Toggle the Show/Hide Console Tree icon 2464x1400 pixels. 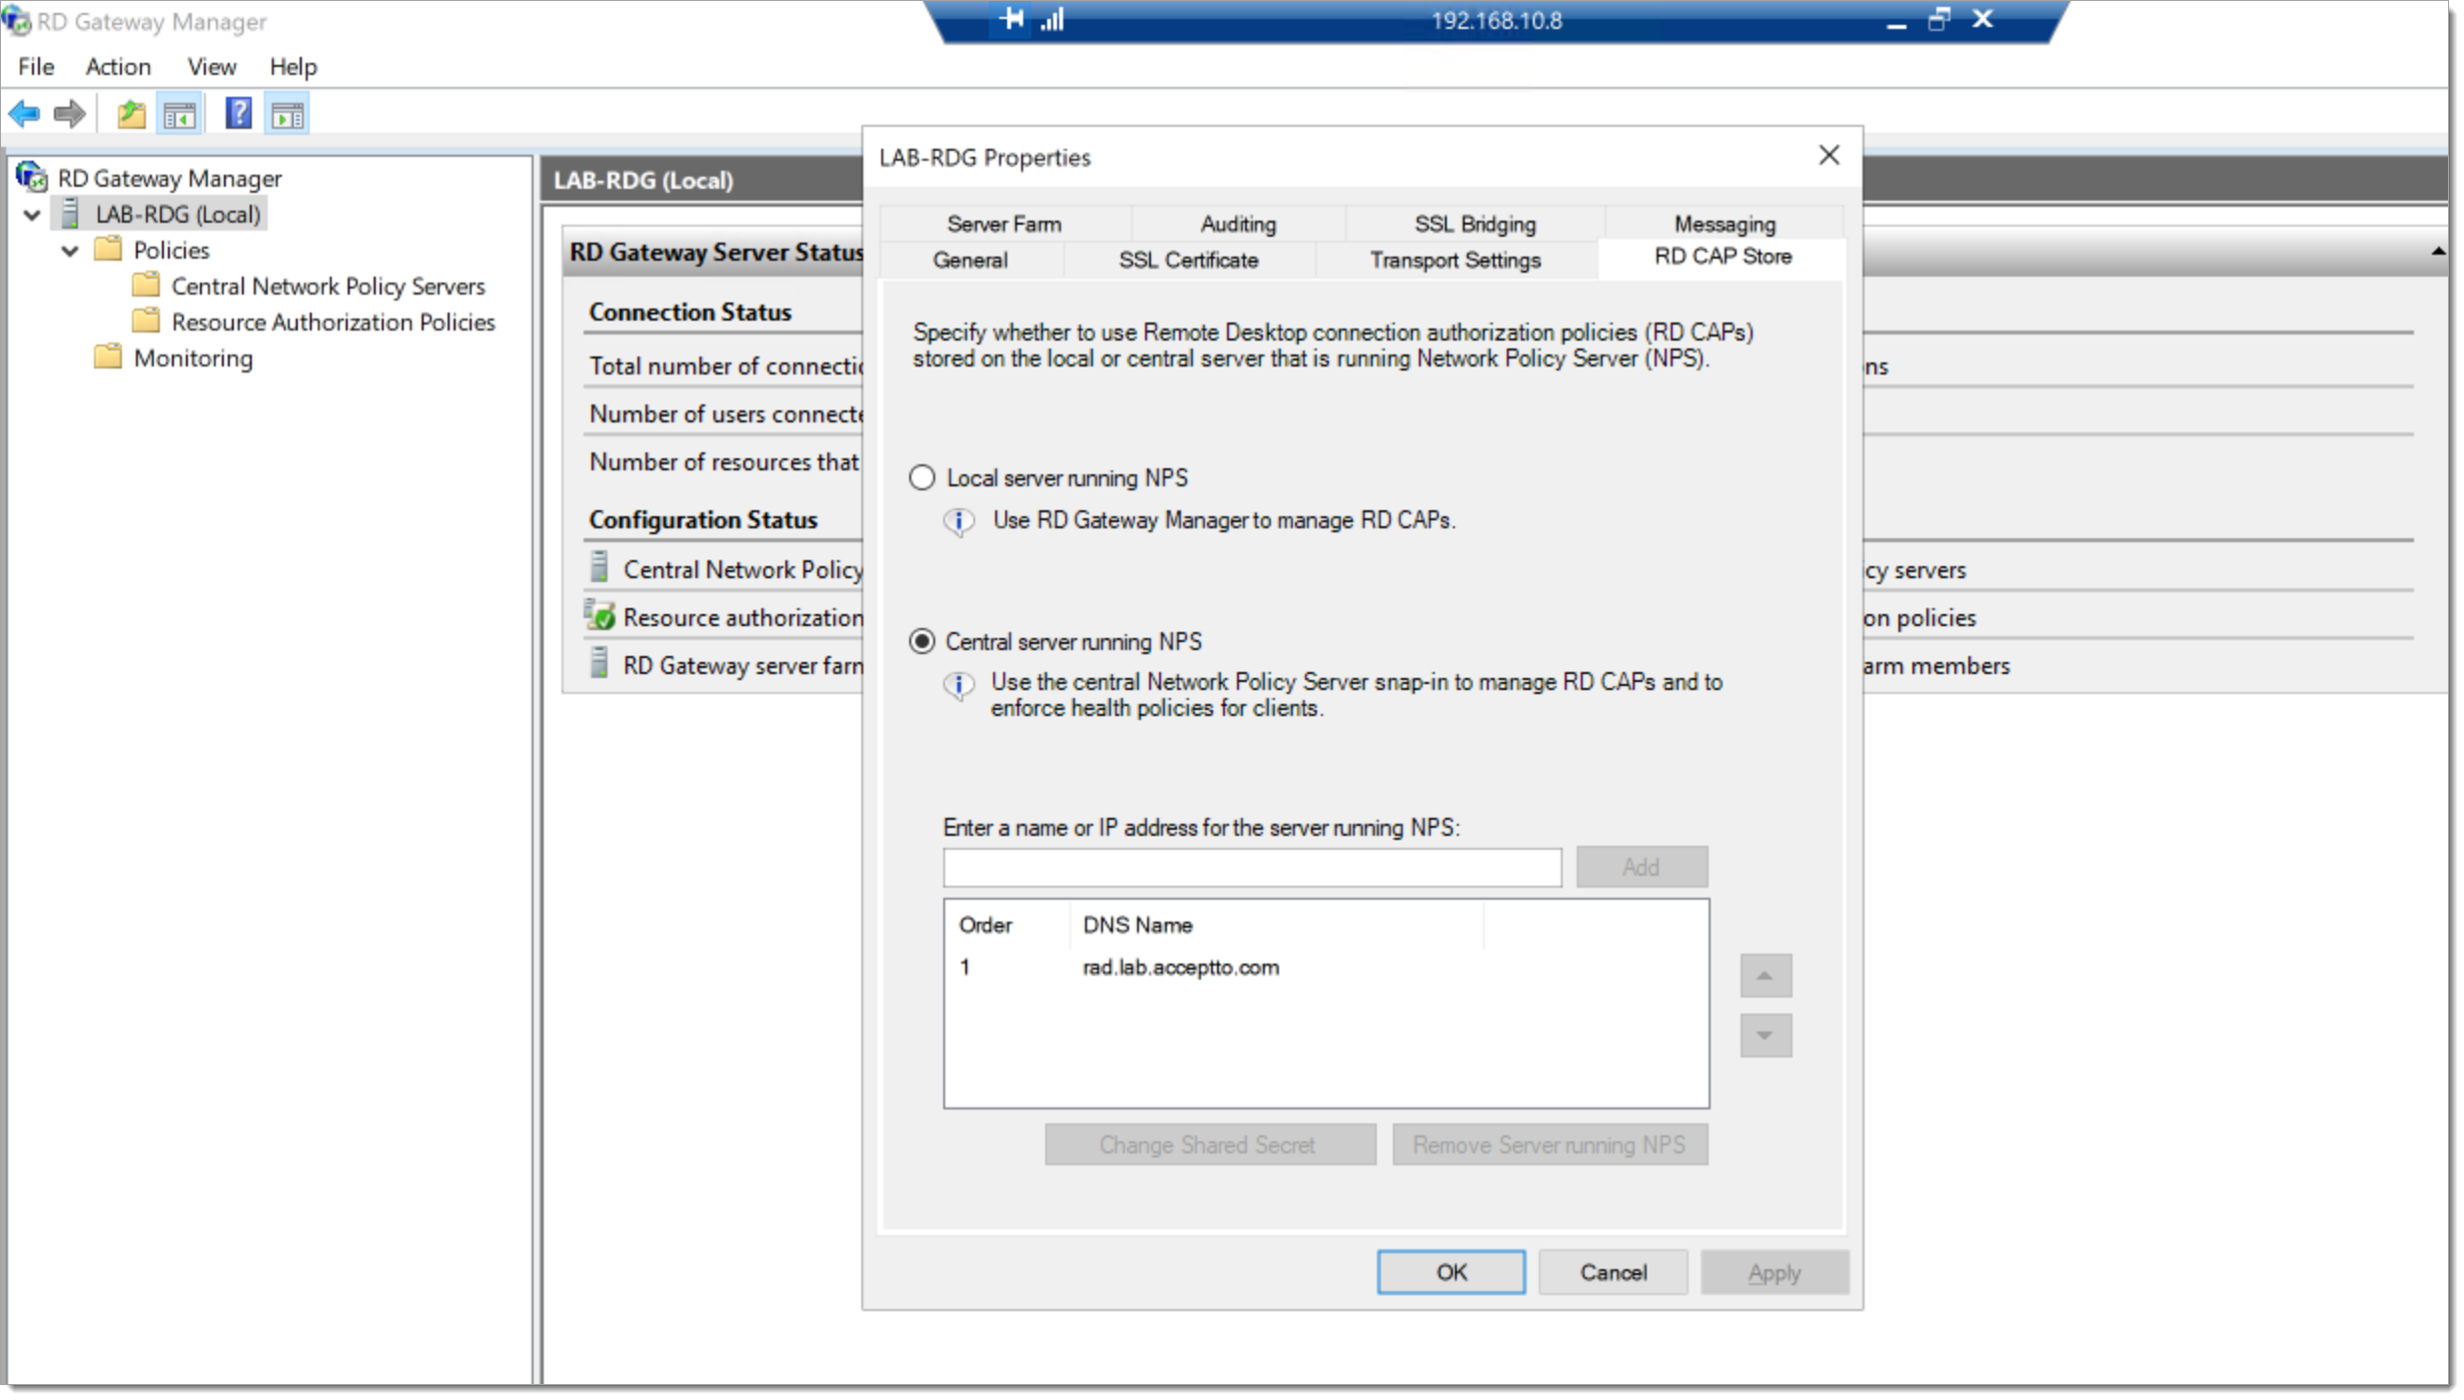(180, 115)
